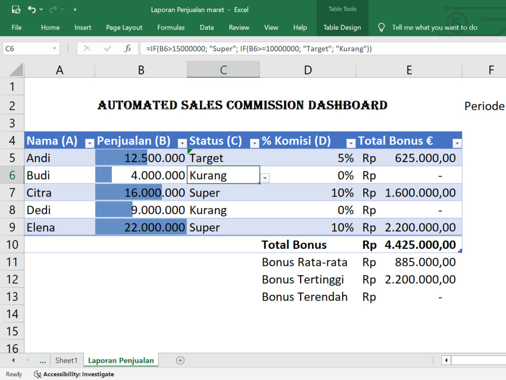Screen dimensions: 506x380
Task: Open the Nama (A) filter dropdown
Action: (x=90, y=143)
